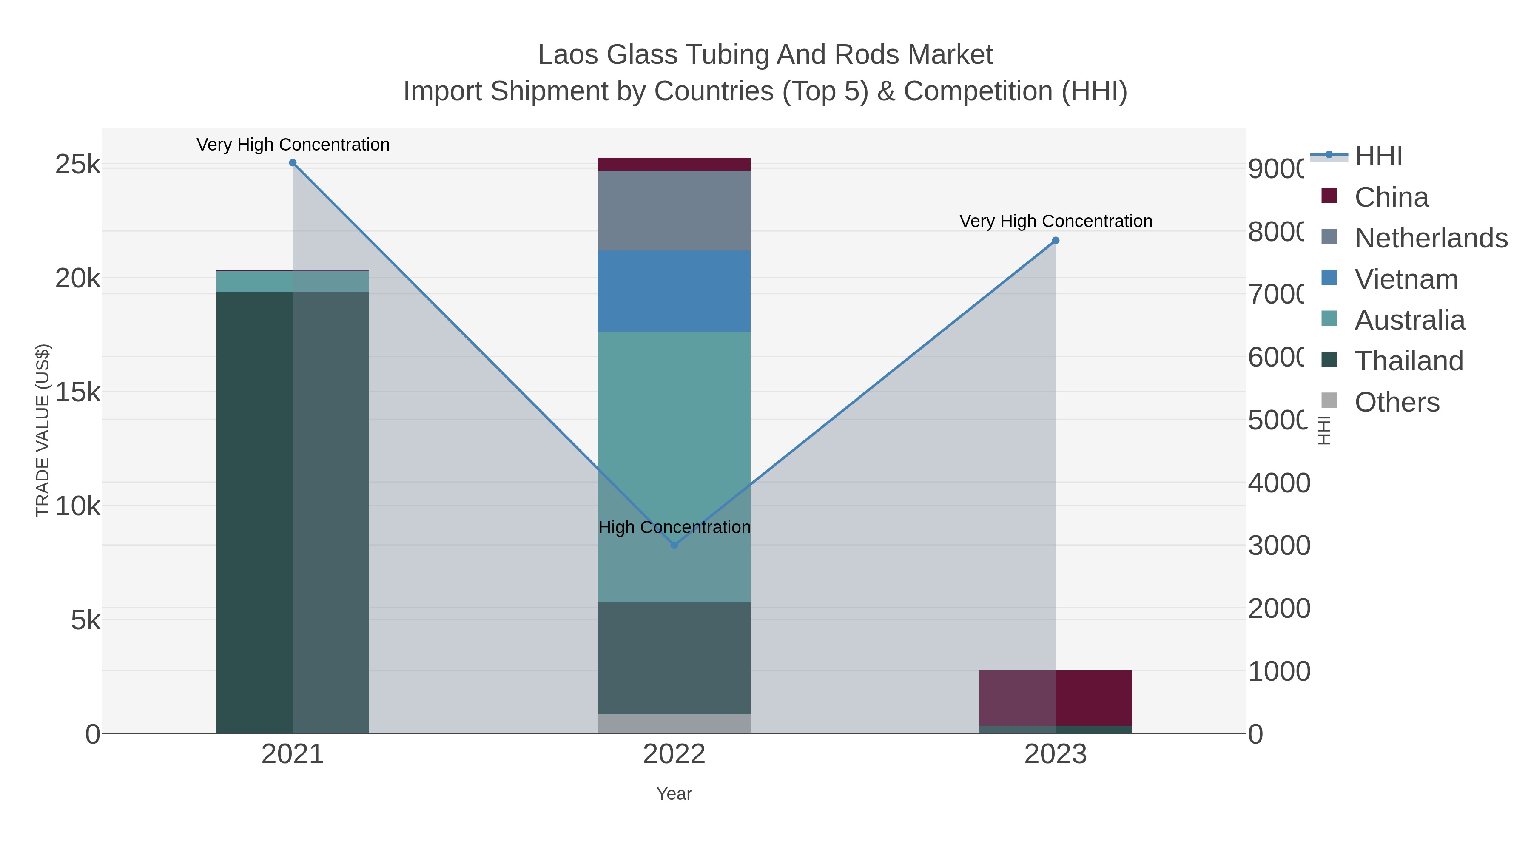Click the Netherlands slate legend swatch
The width and height of the screenshot is (1531, 861).
1329,236
